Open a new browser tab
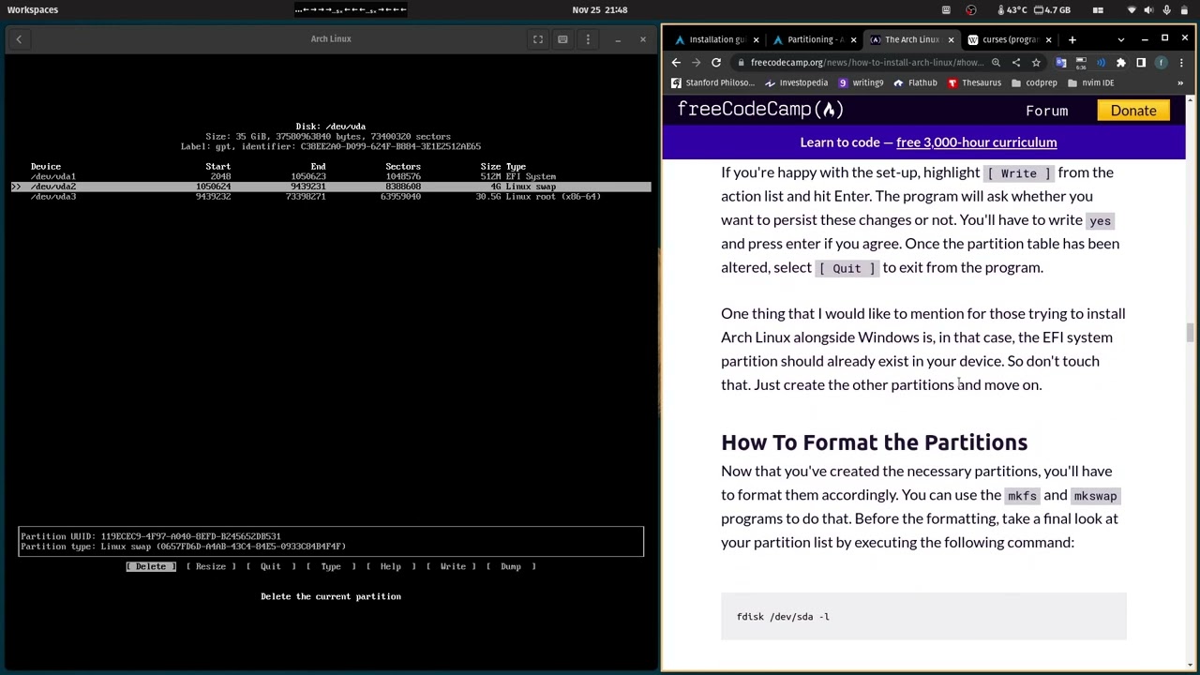The height and width of the screenshot is (675, 1200). click(x=1072, y=39)
